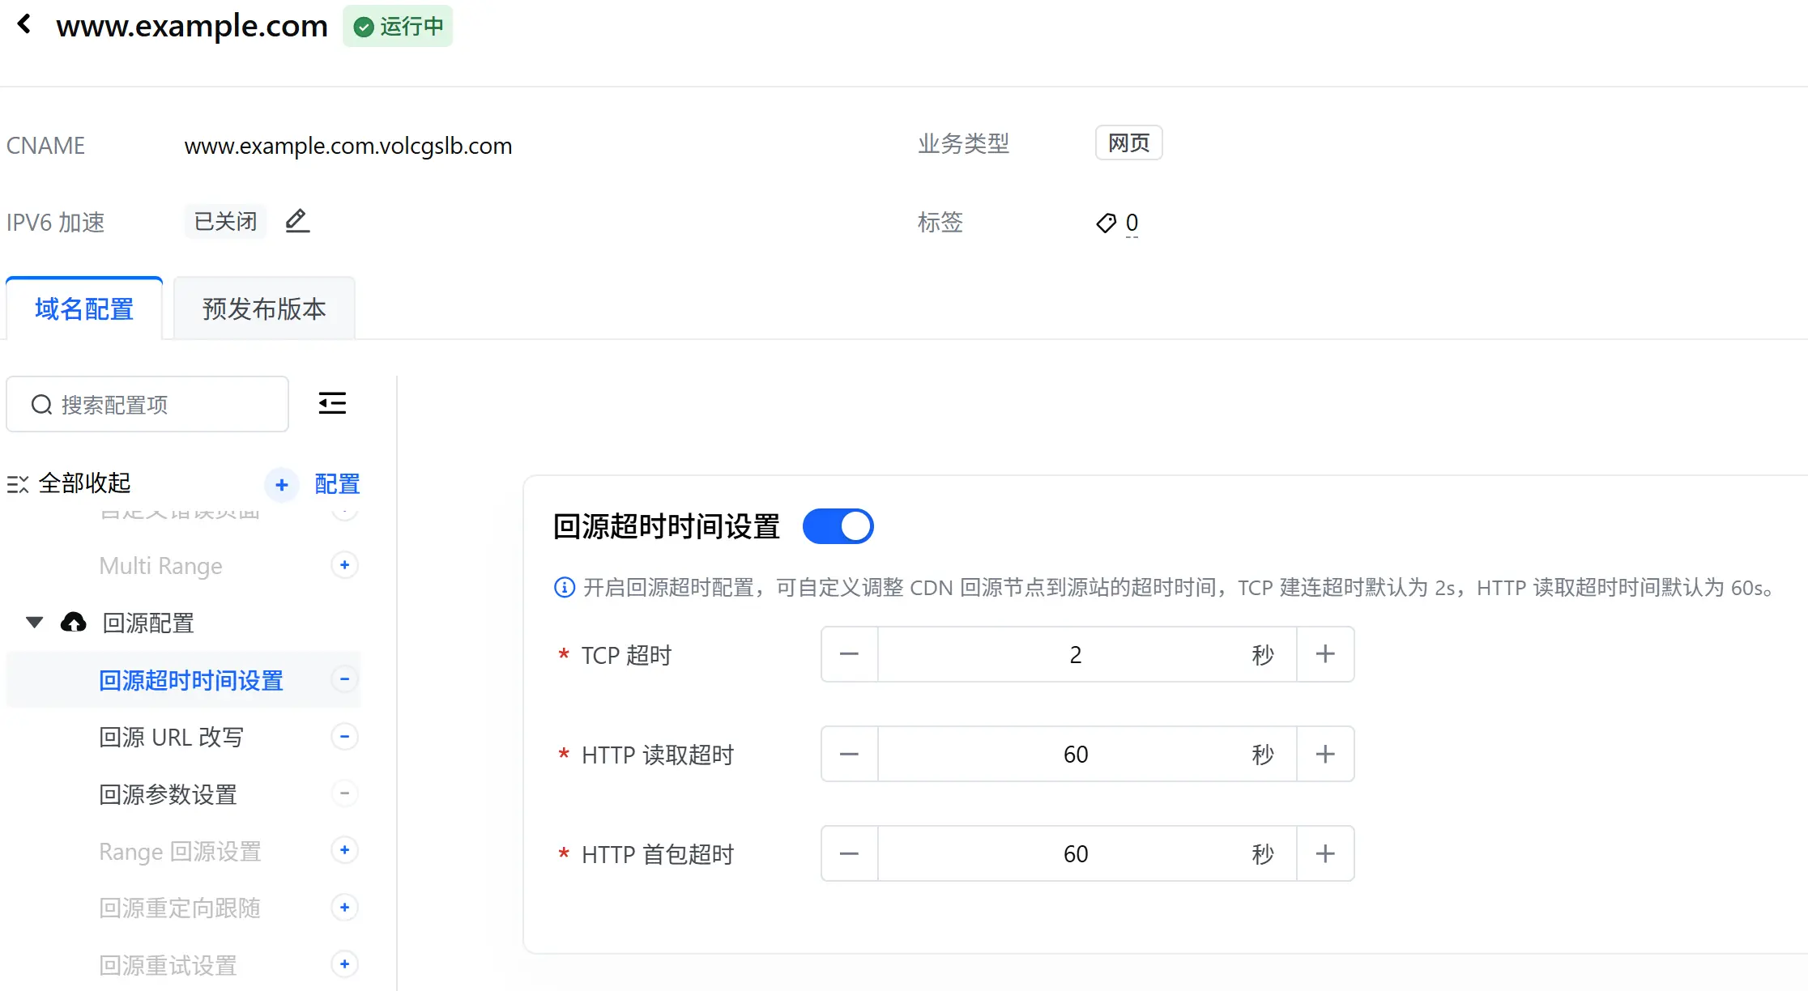Click the HTTP 读取超时 value field

pos(1087,754)
